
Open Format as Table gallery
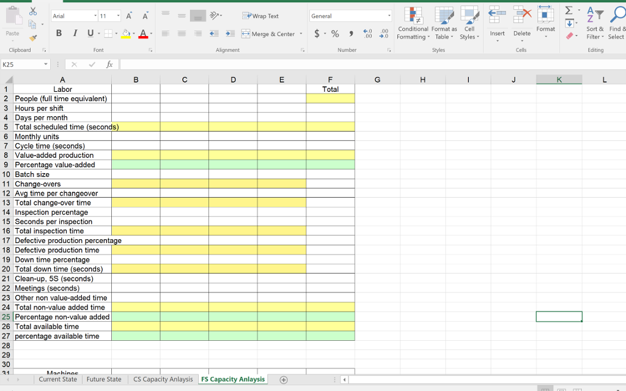(x=444, y=23)
